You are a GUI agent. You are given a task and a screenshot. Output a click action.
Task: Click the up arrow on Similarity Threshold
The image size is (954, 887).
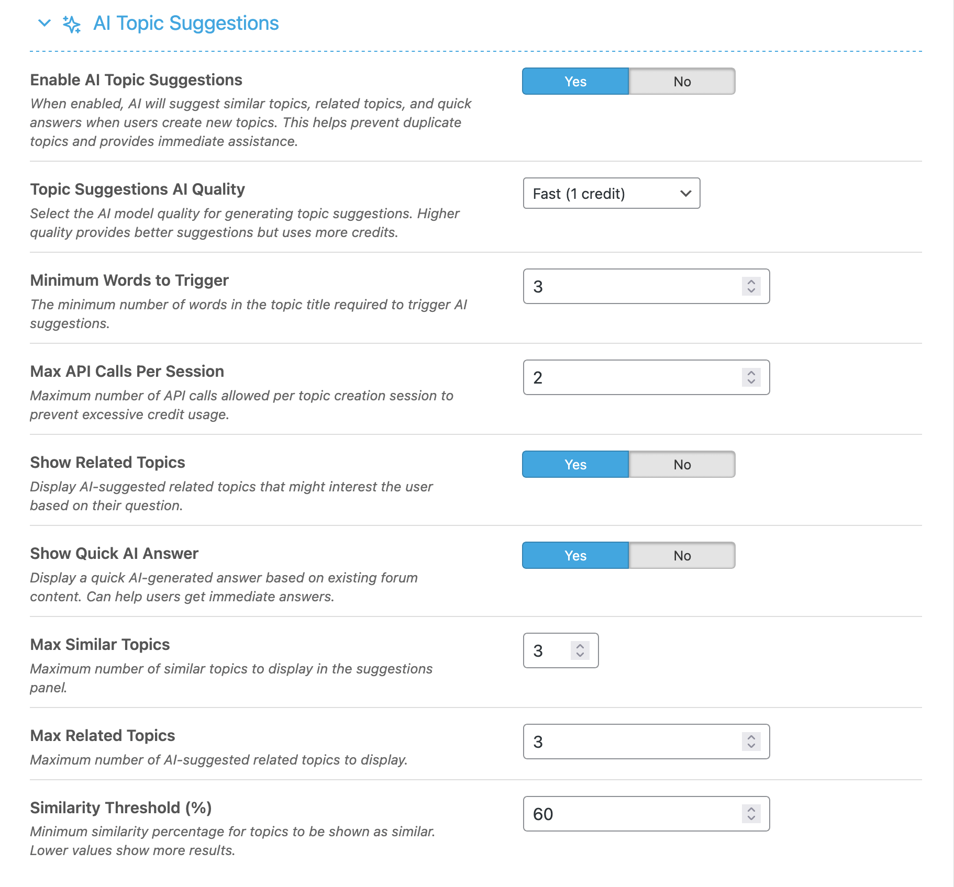coord(750,809)
